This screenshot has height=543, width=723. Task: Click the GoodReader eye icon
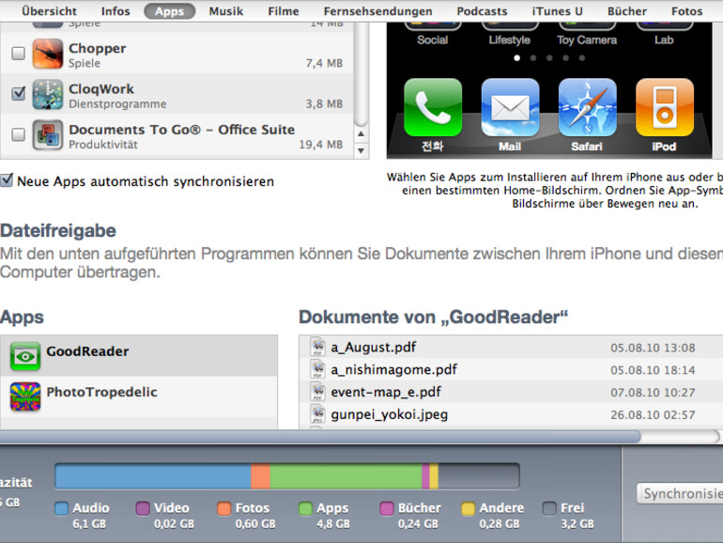25,356
